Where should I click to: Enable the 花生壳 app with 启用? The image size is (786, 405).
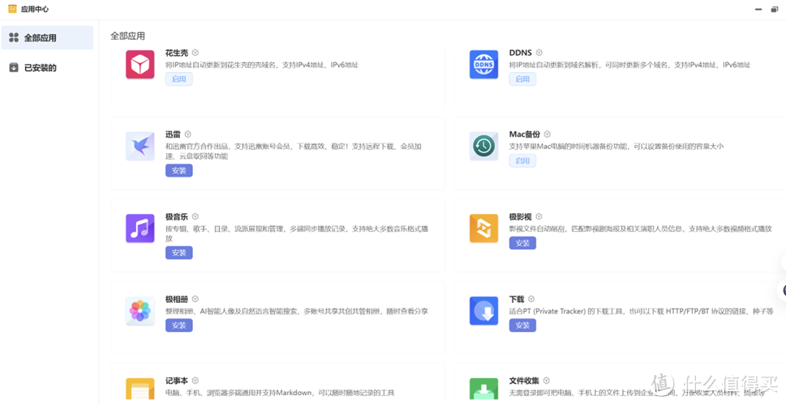click(179, 79)
